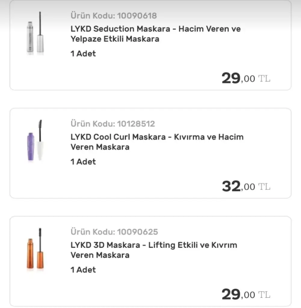The width and height of the screenshot is (301, 308).
Task: Open the LYKD Seduction Maskara product title
Action: click(155, 34)
